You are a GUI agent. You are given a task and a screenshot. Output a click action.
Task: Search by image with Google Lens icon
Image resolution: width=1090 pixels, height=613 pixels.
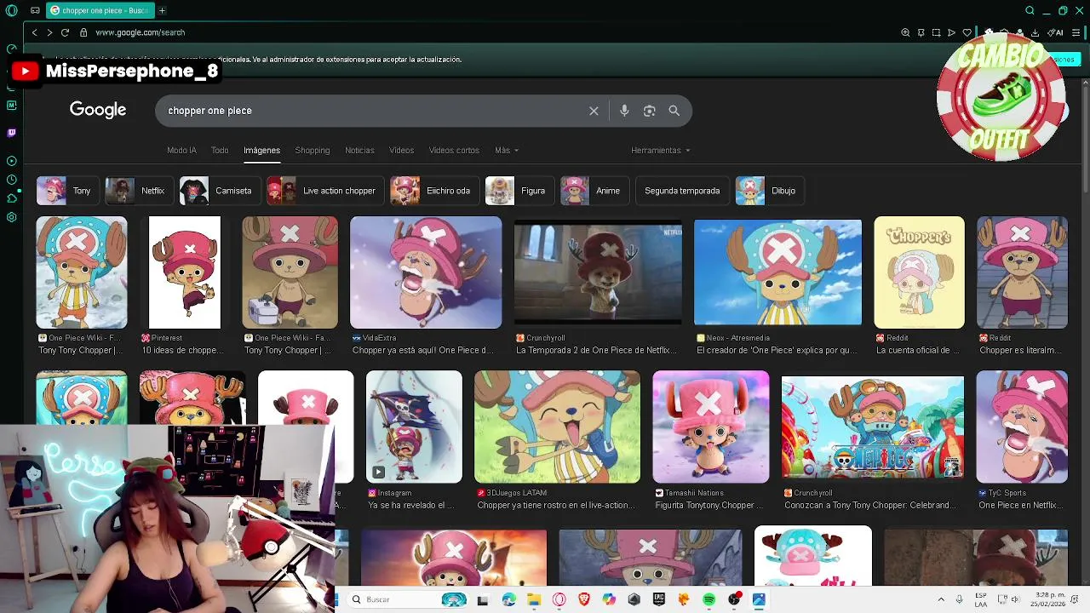[649, 111]
